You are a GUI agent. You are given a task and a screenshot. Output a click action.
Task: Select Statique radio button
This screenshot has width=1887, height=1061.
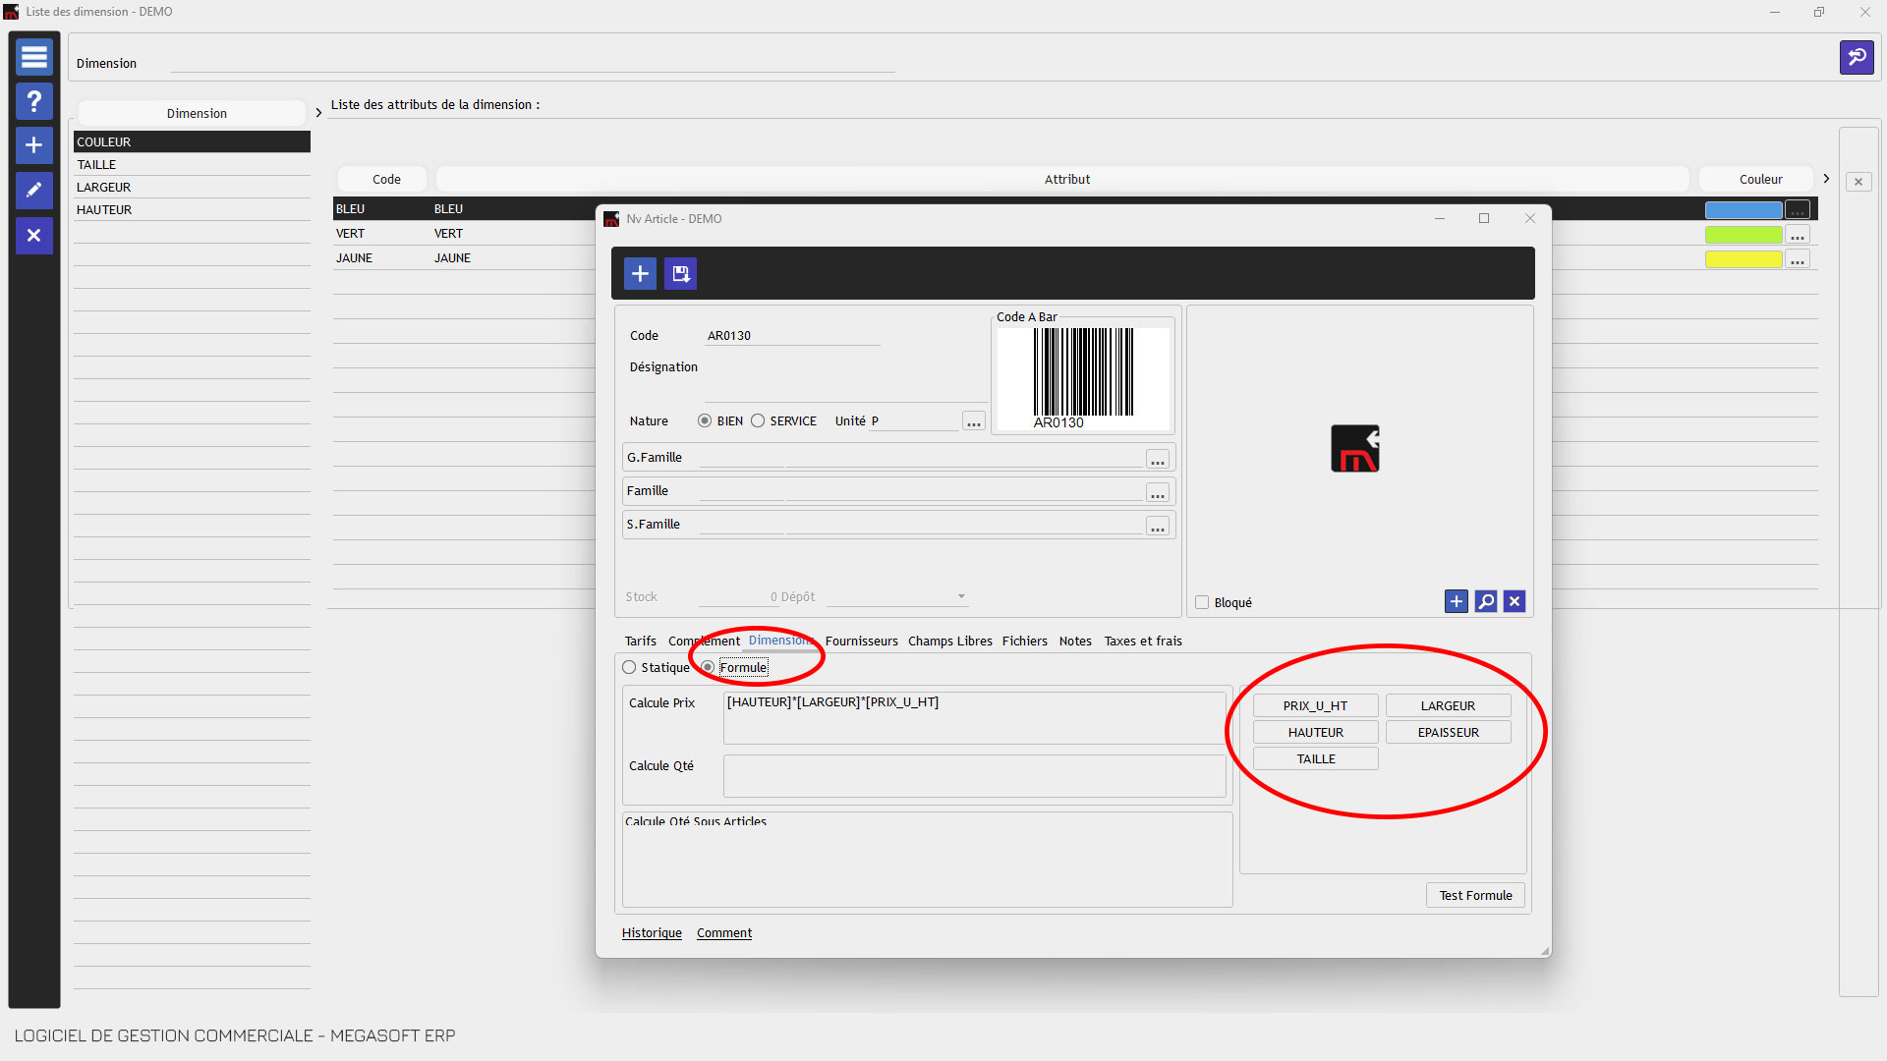[x=629, y=667]
